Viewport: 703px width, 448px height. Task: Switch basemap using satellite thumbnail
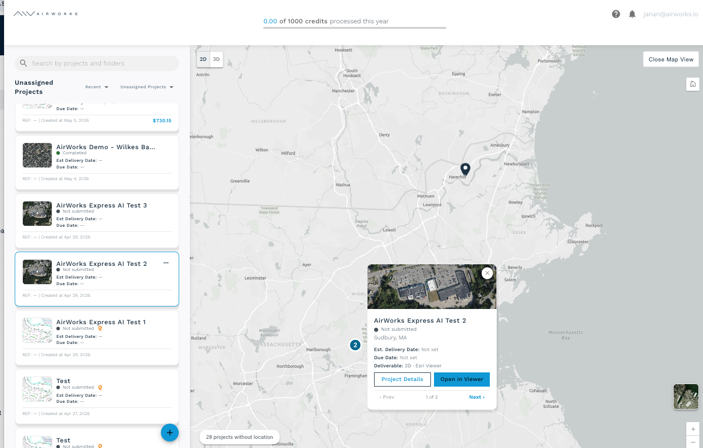tap(686, 396)
